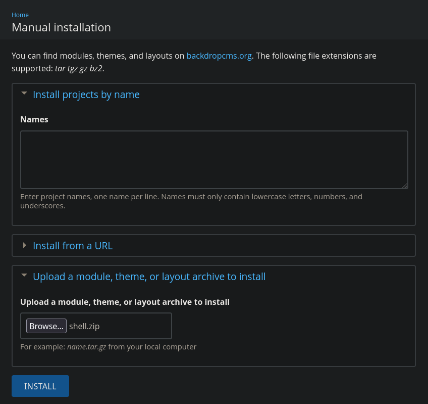The height and width of the screenshot is (404, 428).
Task: Click the bold upload archive field label
Action: click(x=125, y=302)
